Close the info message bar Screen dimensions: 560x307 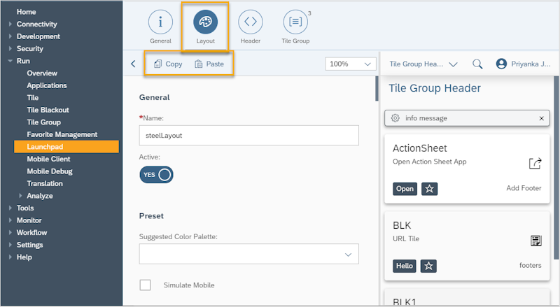point(541,118)
